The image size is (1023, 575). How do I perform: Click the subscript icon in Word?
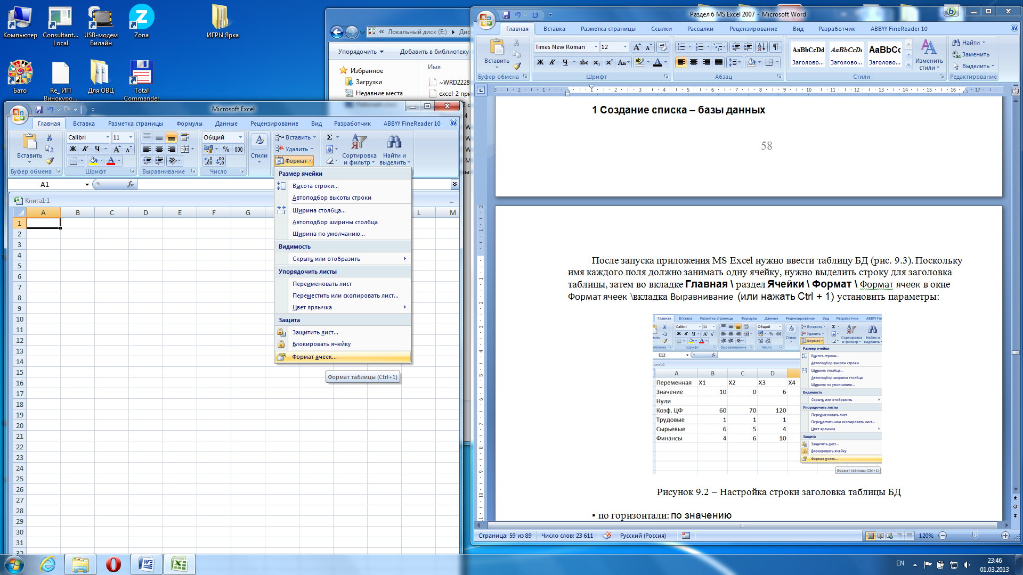(597, 62)
